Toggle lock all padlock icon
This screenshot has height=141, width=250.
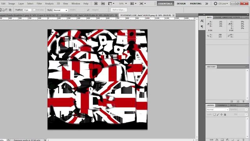(225, 114)
